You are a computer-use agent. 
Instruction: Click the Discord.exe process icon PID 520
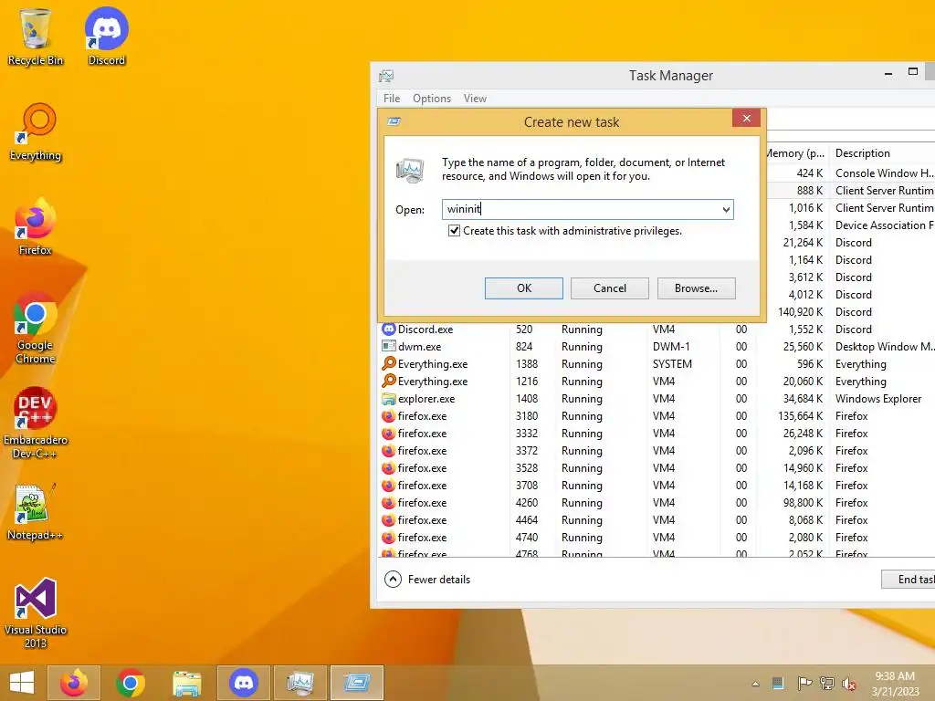(x=389, y=329)
